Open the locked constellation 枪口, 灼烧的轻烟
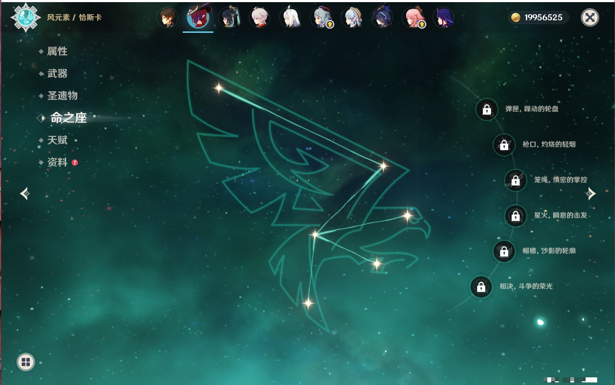 tap(504, 145)
